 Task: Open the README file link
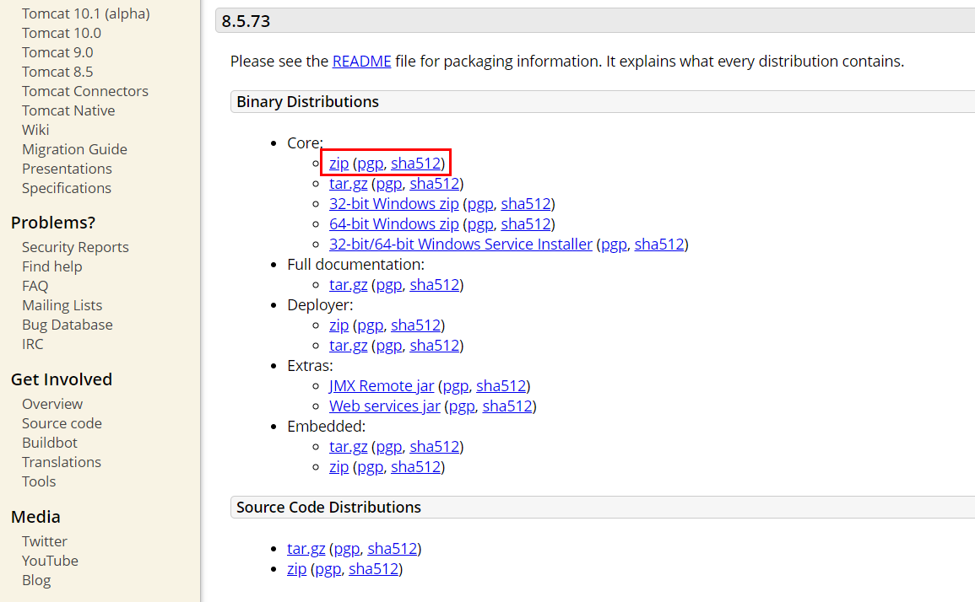(x=362, y=61)
